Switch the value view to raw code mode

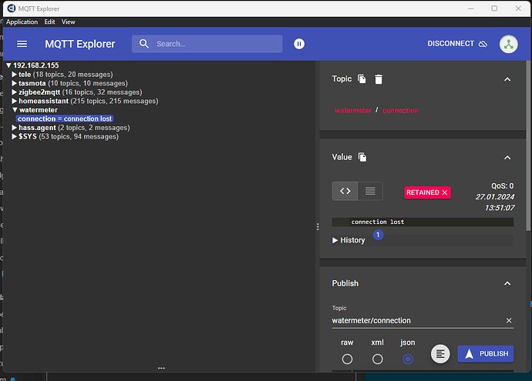point(345,191)
